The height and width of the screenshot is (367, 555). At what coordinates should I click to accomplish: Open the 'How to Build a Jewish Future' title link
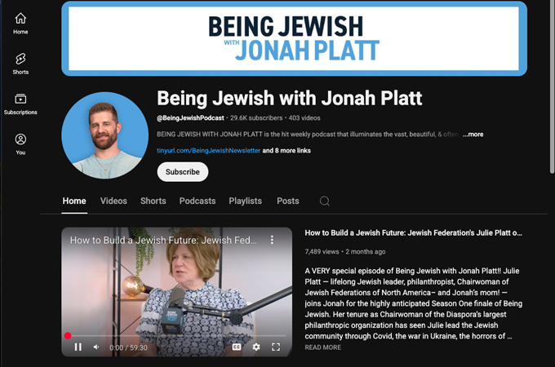coord(414,233)
